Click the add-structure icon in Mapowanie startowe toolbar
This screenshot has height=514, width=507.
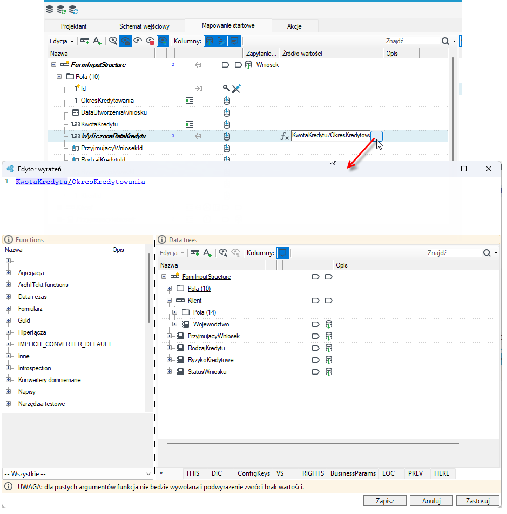click(85, 41)
